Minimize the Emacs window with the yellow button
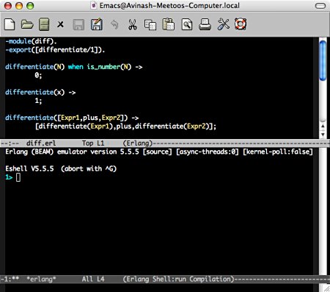The height and width of the screenshot is (292, 330). pos(19,6)
